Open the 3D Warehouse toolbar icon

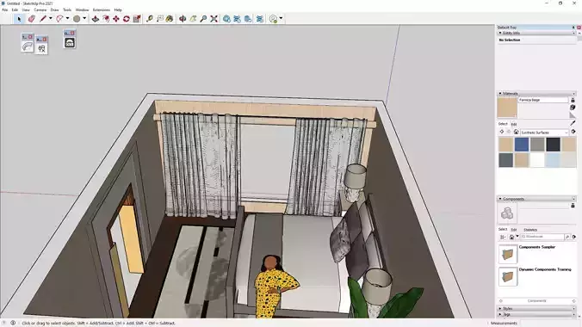(226, 19)
